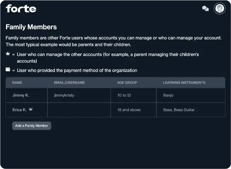The image size is (231, 169).
Task: Open the chat messages icon
Action: point(205,8)
